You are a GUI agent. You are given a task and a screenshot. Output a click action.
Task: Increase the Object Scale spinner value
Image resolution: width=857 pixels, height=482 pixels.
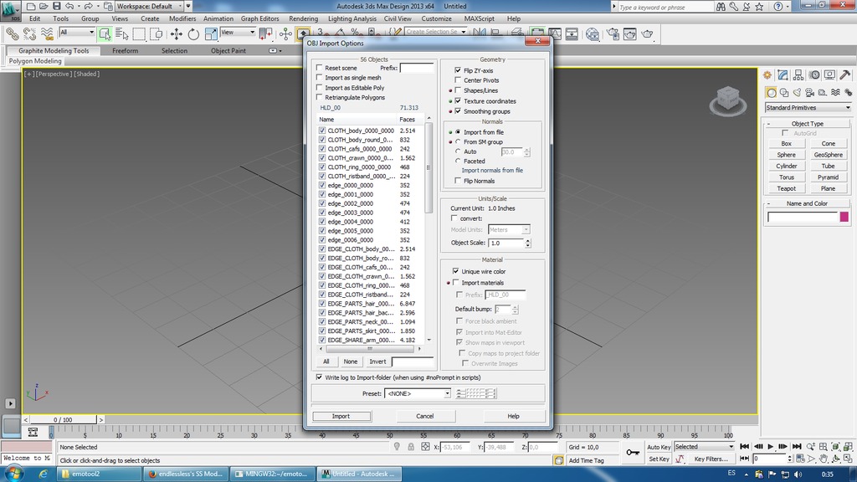(528, 240)
